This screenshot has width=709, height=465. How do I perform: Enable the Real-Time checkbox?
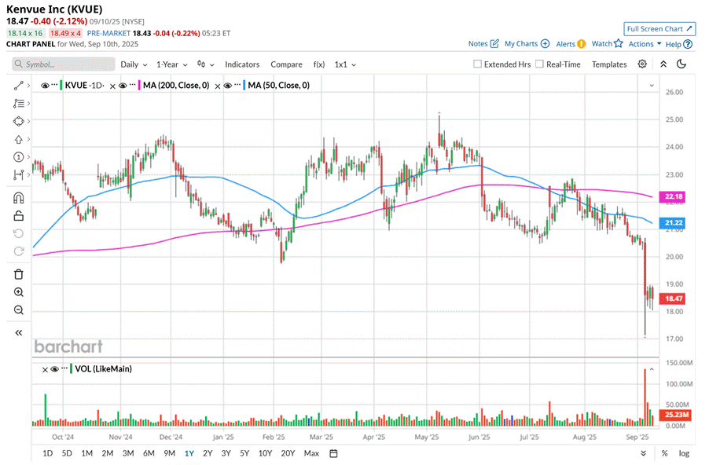click(539, 64)
